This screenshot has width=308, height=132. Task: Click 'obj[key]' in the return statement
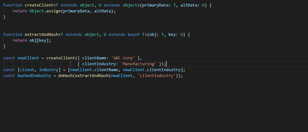39,40
